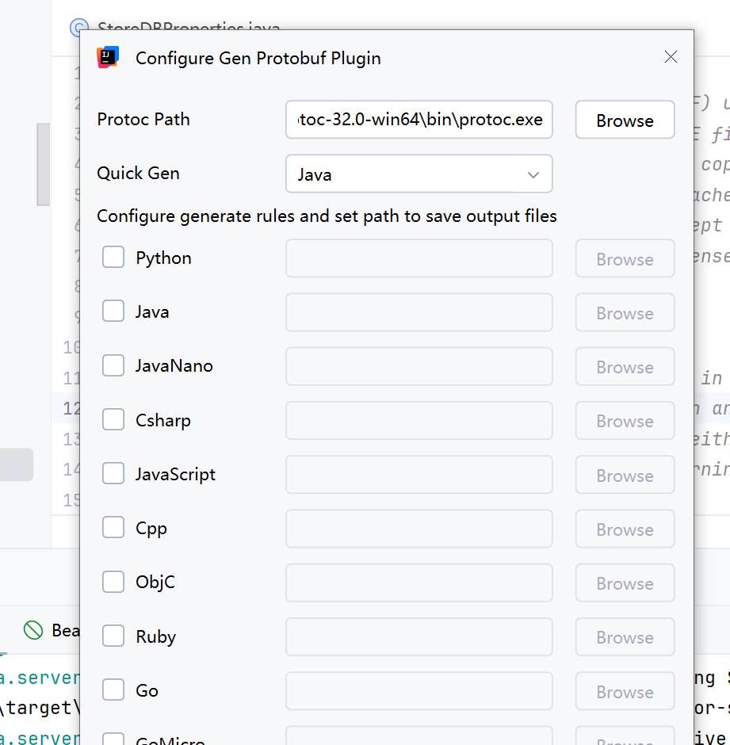Toggle the JavaNano checkbox
The width and height of the screenshot is (730, 745).
(113, 365)
